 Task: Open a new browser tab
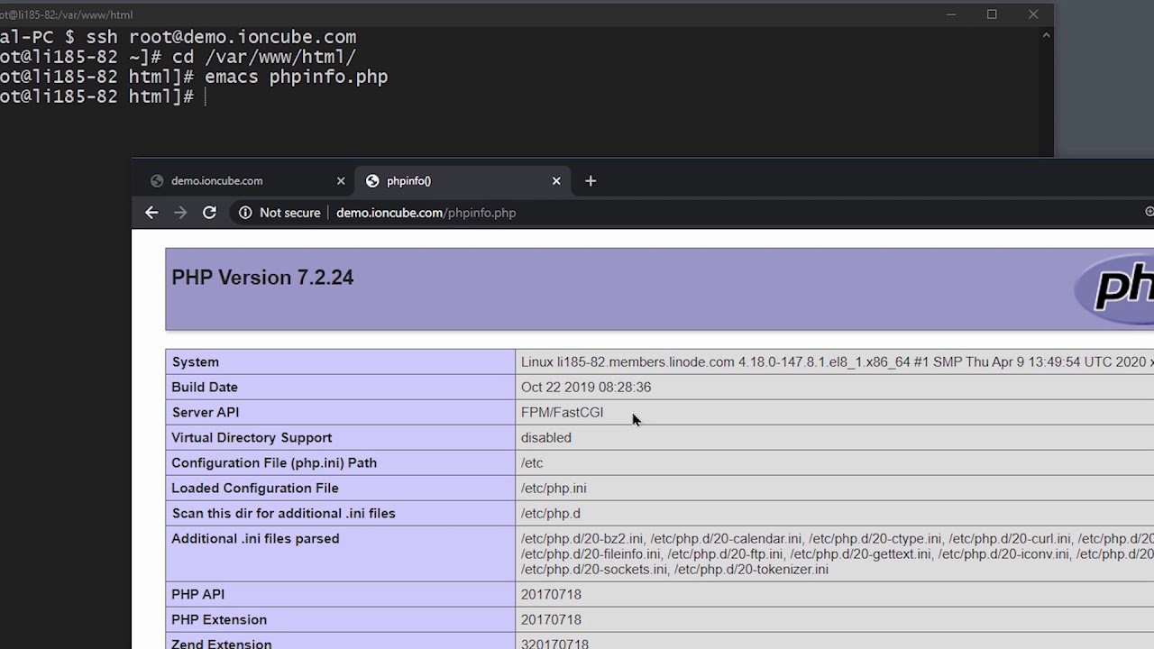[x=591, y=181]
